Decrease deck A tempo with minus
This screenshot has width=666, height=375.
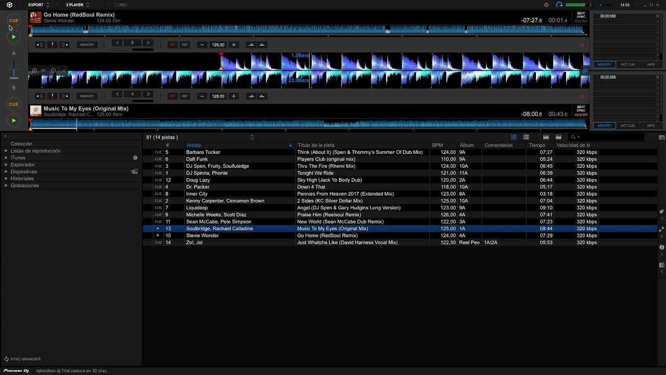coord(202,45)
